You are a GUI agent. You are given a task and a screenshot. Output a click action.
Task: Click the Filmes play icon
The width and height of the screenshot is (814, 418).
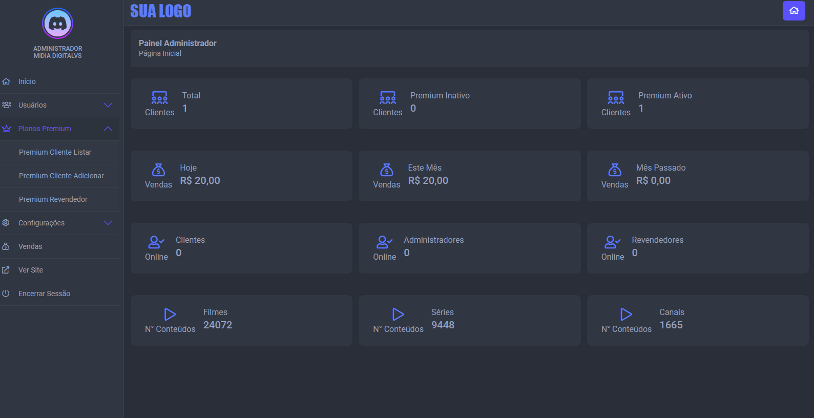pyautogui.click(x=170, y=314)
